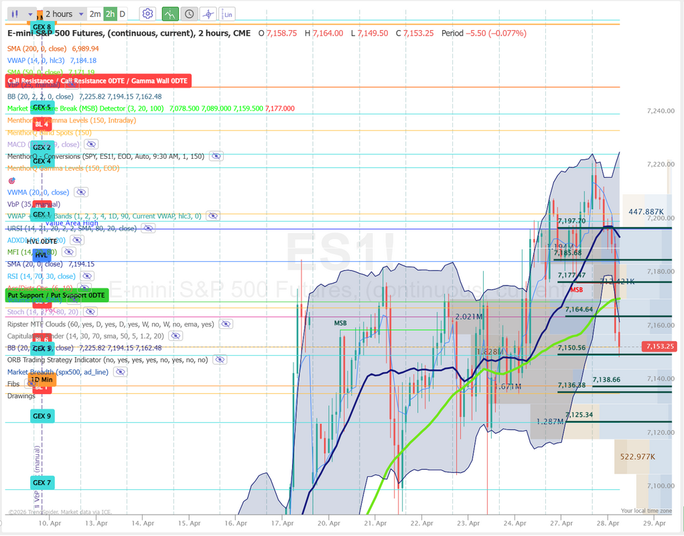Toggle Ripster MTF Clouds eye icon
The width and height of the screenshot is (684, 536).
pos(226,324)
